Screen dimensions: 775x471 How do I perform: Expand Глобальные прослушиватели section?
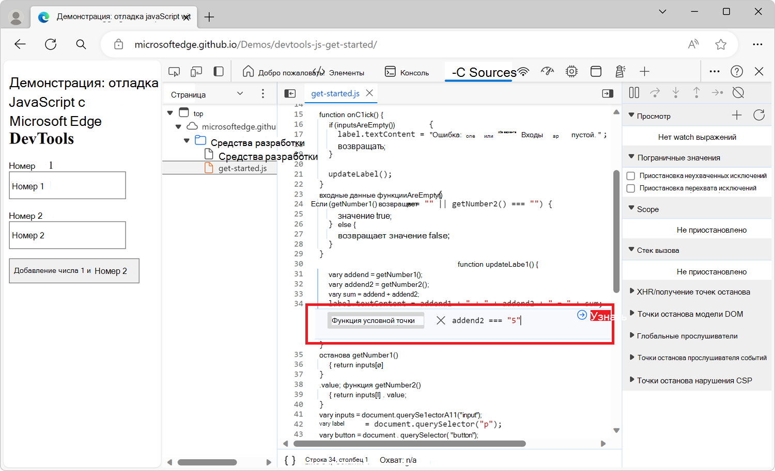(632, 335)
